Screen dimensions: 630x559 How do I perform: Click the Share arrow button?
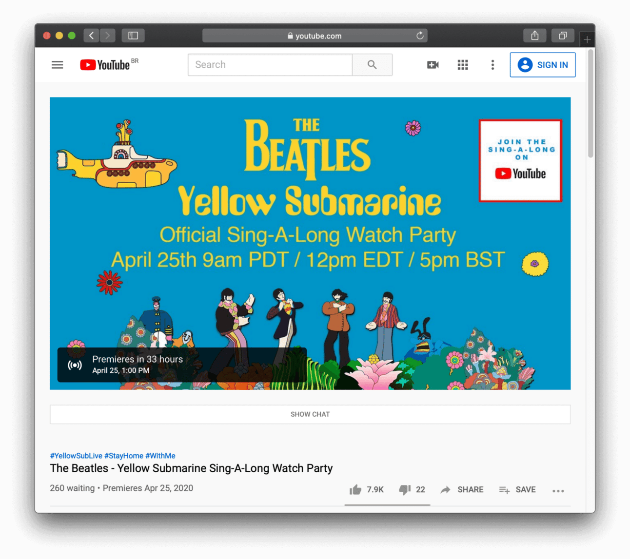[462, 490]
